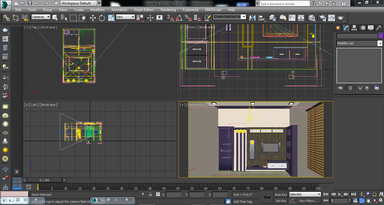Expand the Workspace: Default dropdown
384x205 pixels.
79,3
